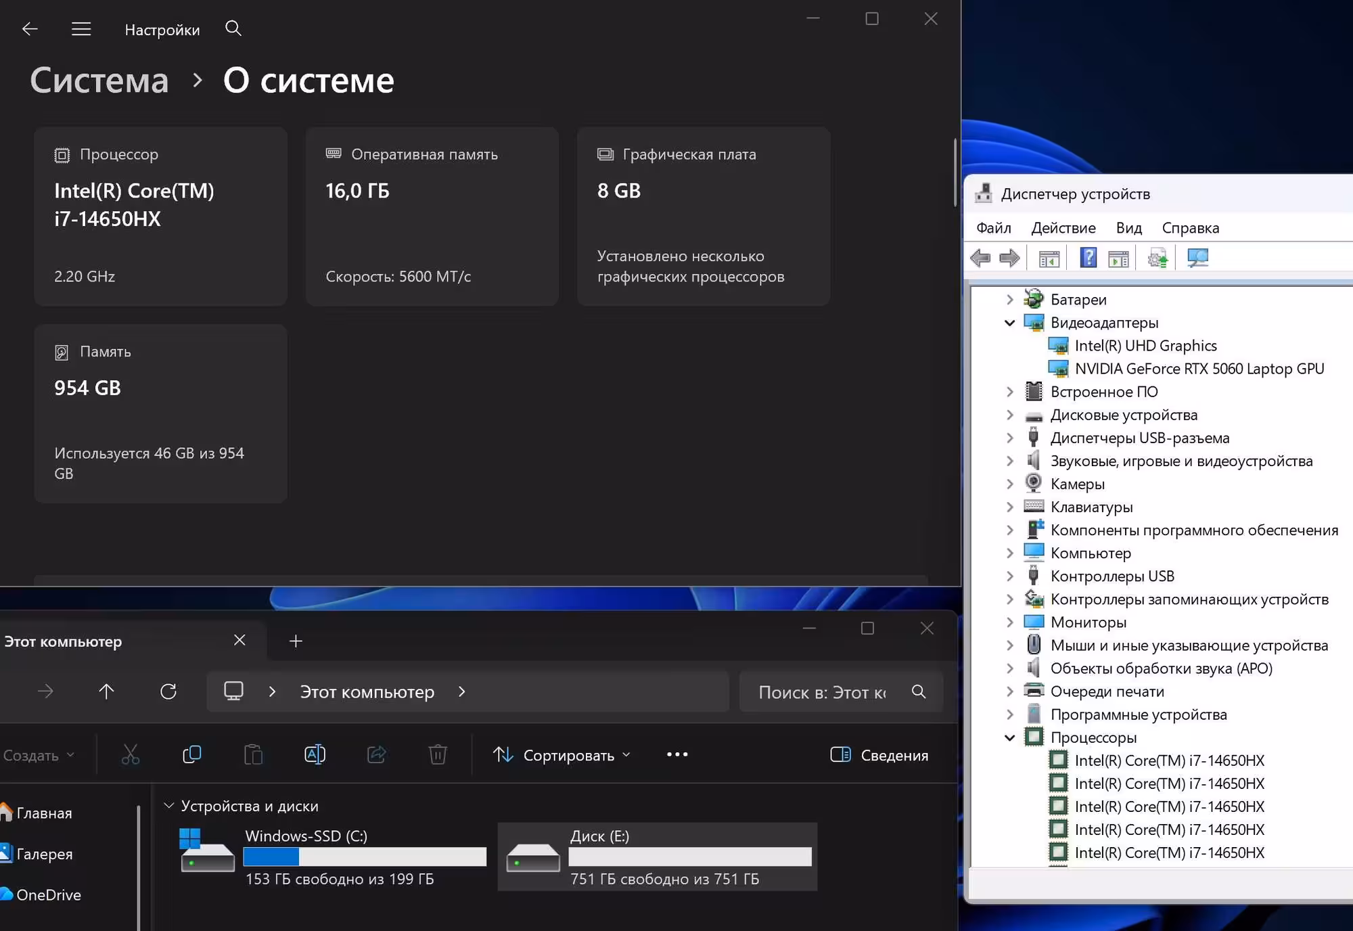This screenshot has height=931, width=1353.
Task: Open the See more ellipsis menu
Action: (677, 754)
